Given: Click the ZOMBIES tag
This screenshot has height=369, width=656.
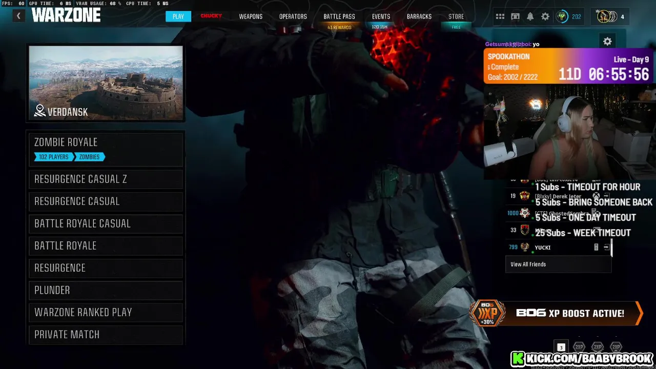Looking at the screenshot, I should tap(90, 157).
